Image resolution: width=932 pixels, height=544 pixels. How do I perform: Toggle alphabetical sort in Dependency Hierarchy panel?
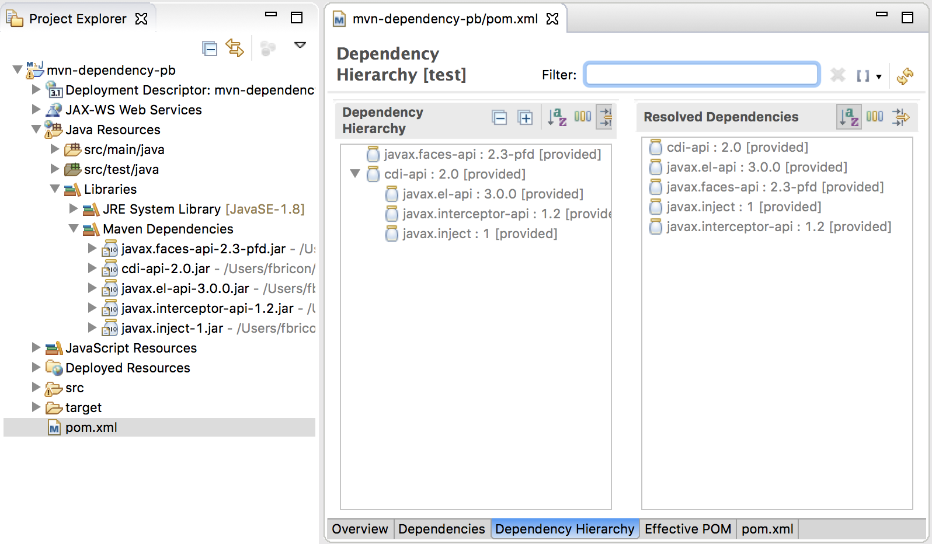point(557,117)
